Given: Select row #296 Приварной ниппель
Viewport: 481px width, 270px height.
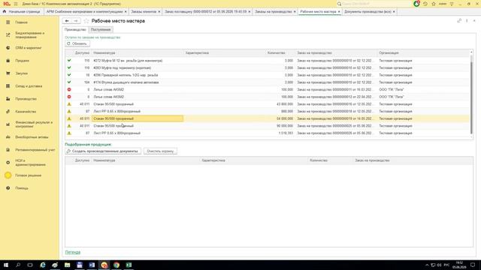Looking at the screenshot, I should pyautogui.click(x=268, y=75).
